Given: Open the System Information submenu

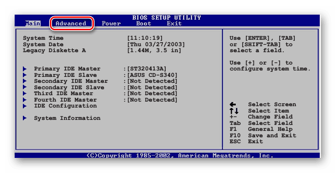Looking at the screenshot, I should pos(67,118).
